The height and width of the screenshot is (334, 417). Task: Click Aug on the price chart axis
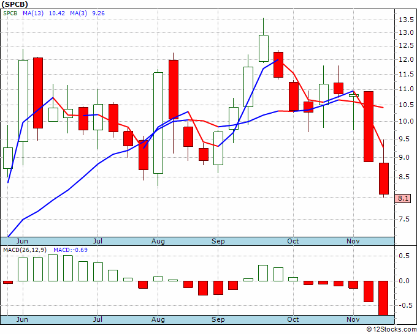click(x=158, y=241)
